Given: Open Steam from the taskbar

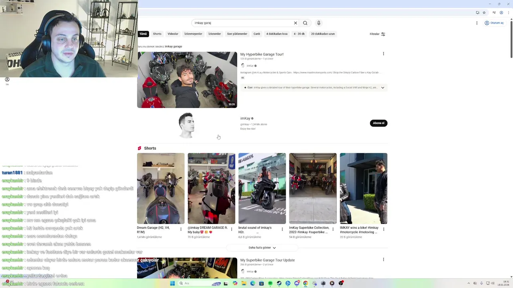Looking at the screenshot, I should (x=279, y=283).
